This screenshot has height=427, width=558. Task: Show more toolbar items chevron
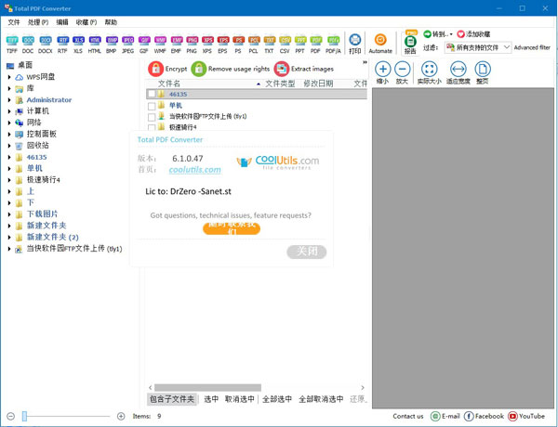(365, 62)
